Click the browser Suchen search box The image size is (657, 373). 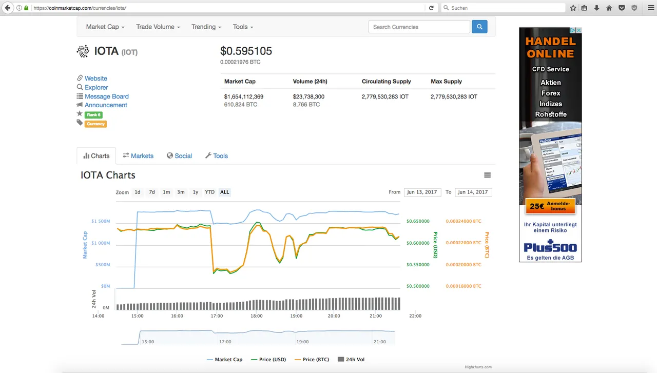(503, 8)
